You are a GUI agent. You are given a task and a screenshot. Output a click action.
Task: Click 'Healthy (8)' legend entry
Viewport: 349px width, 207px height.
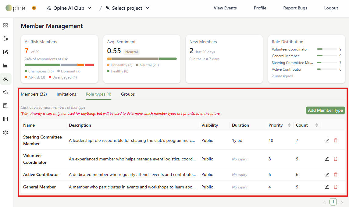tap(118, 71)
